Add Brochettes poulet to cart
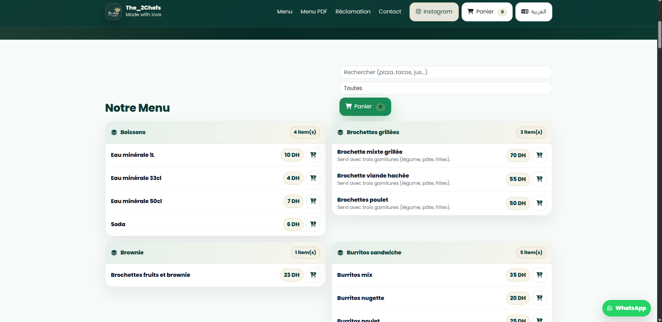662x322 pixels. tap(539, 203)
